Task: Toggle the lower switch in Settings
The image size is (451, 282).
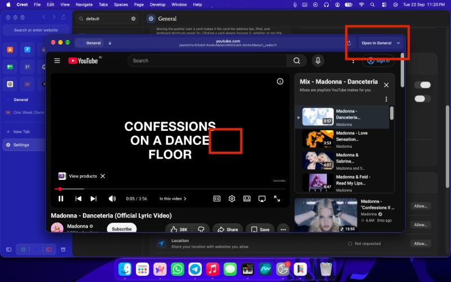Action: coord(422,99)
